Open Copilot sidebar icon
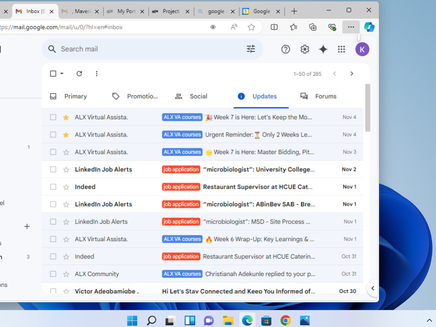Viewport: 436px width, 327px height. tap(369, 27)
